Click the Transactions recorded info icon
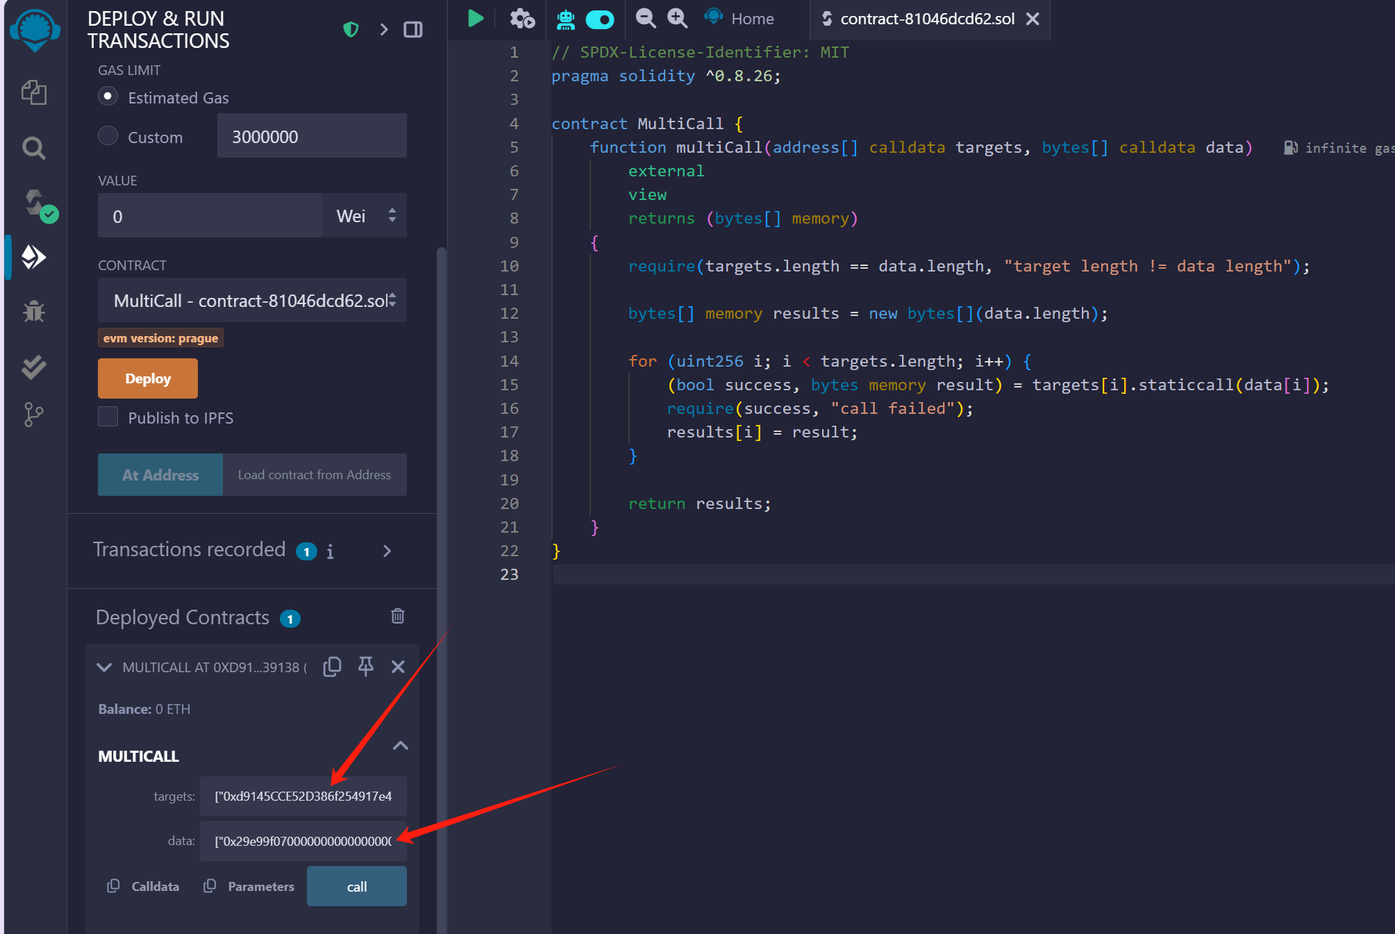This screenshot has width=1395, height=934. (331, 551)
